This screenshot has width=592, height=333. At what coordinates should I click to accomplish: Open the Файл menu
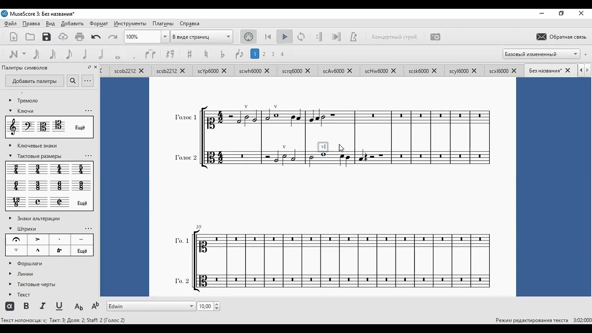[x=10, y=24]
